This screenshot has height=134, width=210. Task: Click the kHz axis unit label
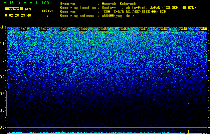3,27
